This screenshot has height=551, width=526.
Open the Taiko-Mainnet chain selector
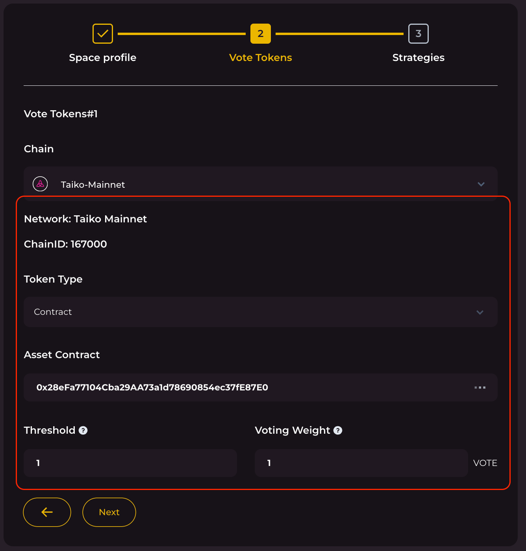click(x=260, y=184)
